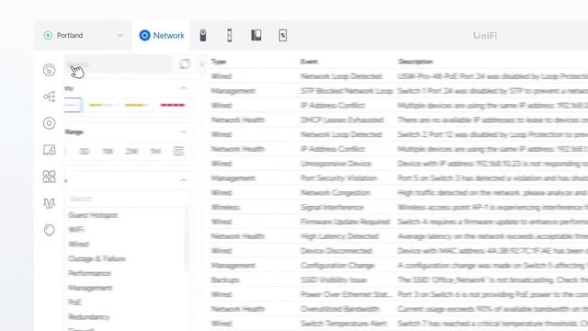Click the USW-Pro-48-PoE Port 24 description
588x331 pixels.
pos(492,76)
